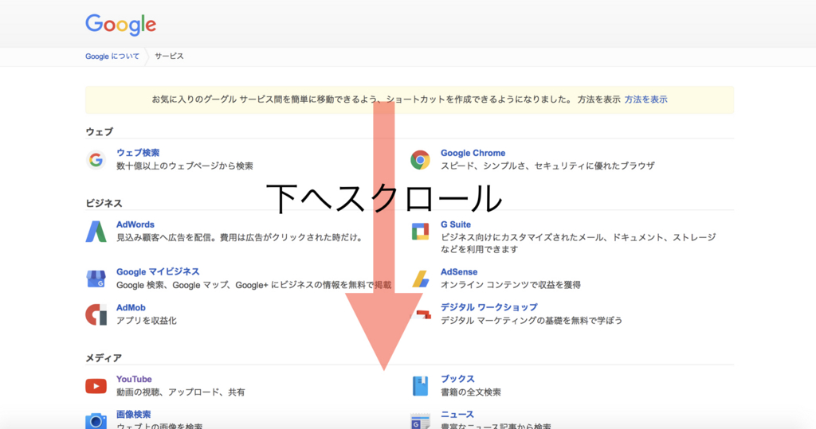The height and width of the screenshot is (429, 816).
Task: Click the ビジネス section heading
Action: coord(104,203)
